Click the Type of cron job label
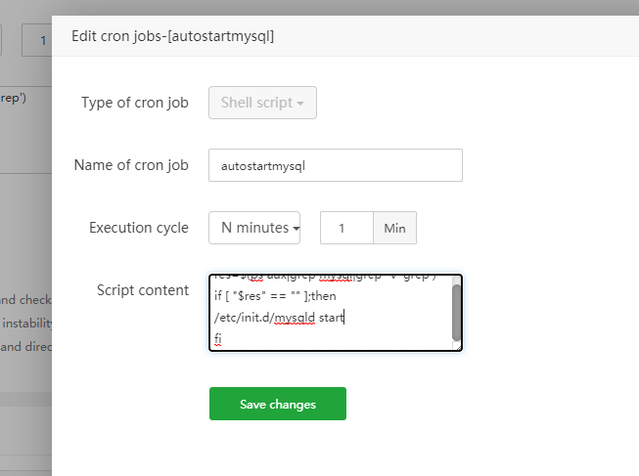This screenshot has width=639, height=476. 135,103
